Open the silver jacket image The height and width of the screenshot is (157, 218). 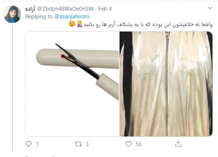click(x=166, y=84)
